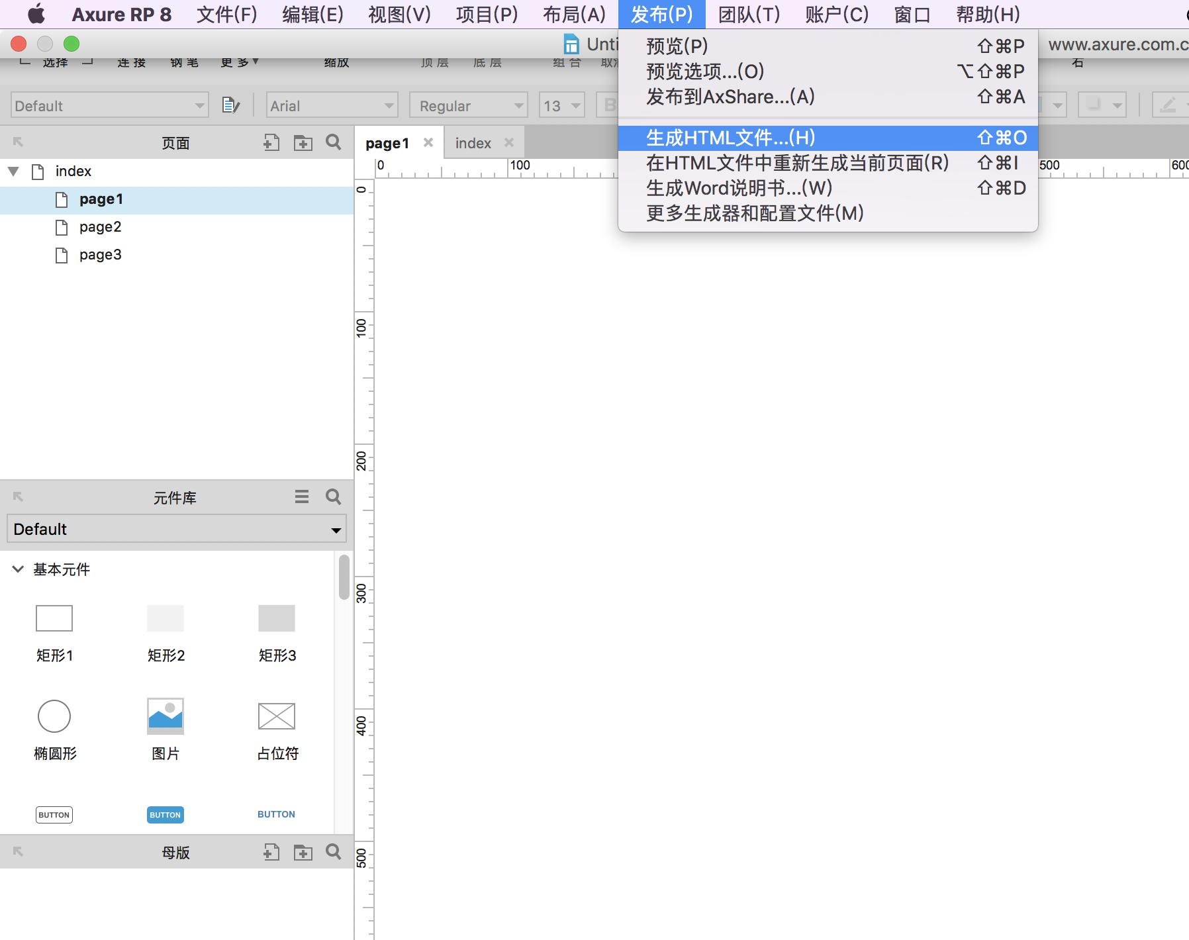The height and width of the screenshot is (940, 1189).
Task: Search the widget library
Action: coord(334,496)
